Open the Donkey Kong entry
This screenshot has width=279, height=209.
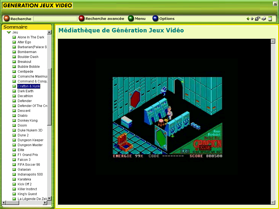coord(28,121)
